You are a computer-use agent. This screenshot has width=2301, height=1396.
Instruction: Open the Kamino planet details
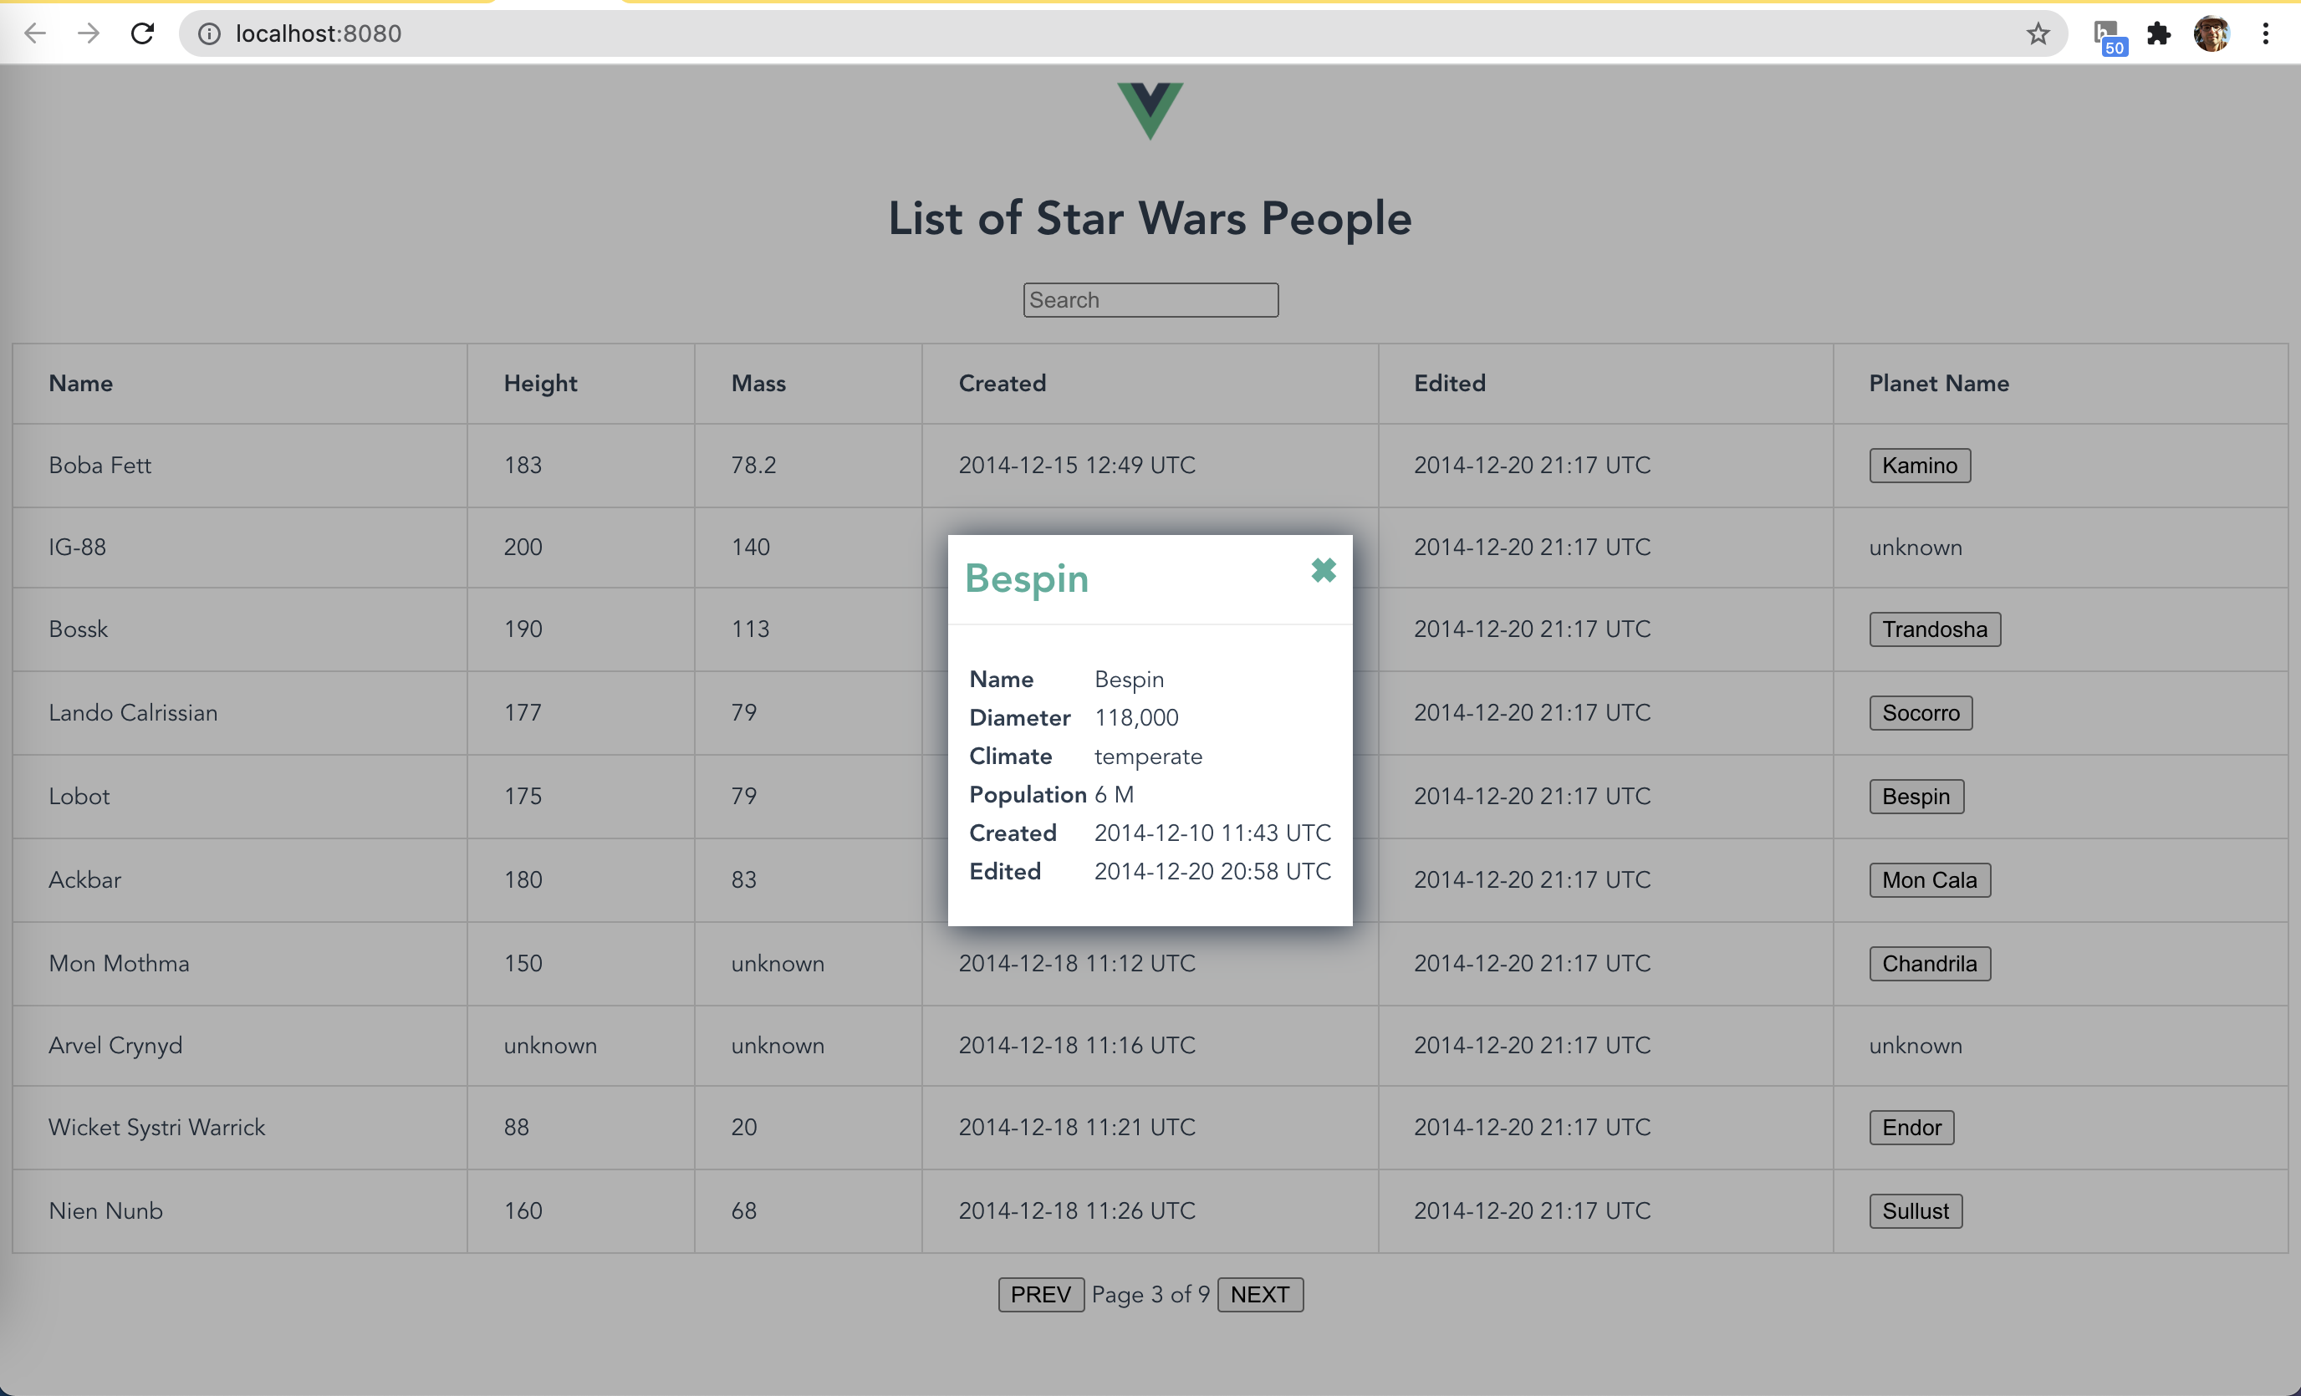tap(1919, 465)
